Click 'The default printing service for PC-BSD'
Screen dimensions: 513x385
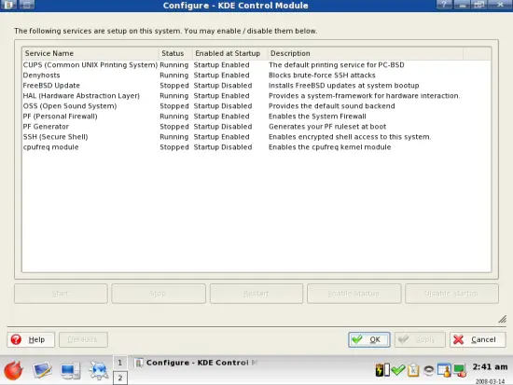(x=337, y=64)
